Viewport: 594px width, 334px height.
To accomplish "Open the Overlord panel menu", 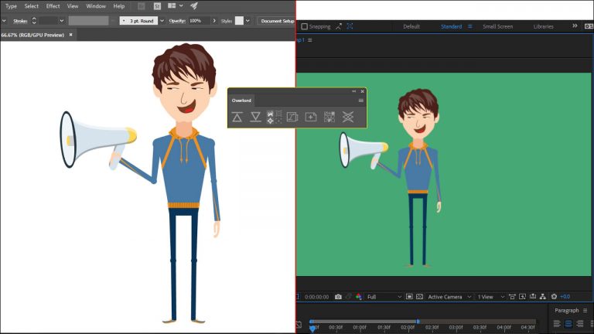I will (x=360, y=101).
